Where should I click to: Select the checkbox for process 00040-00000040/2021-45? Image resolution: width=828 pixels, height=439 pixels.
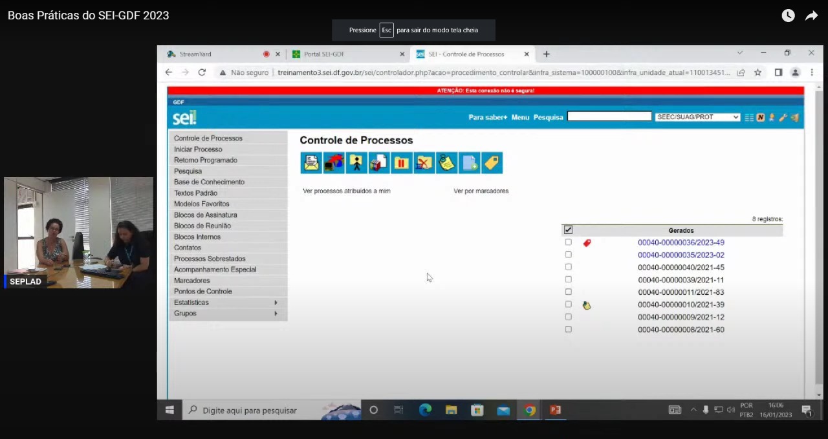coord(568,267)
